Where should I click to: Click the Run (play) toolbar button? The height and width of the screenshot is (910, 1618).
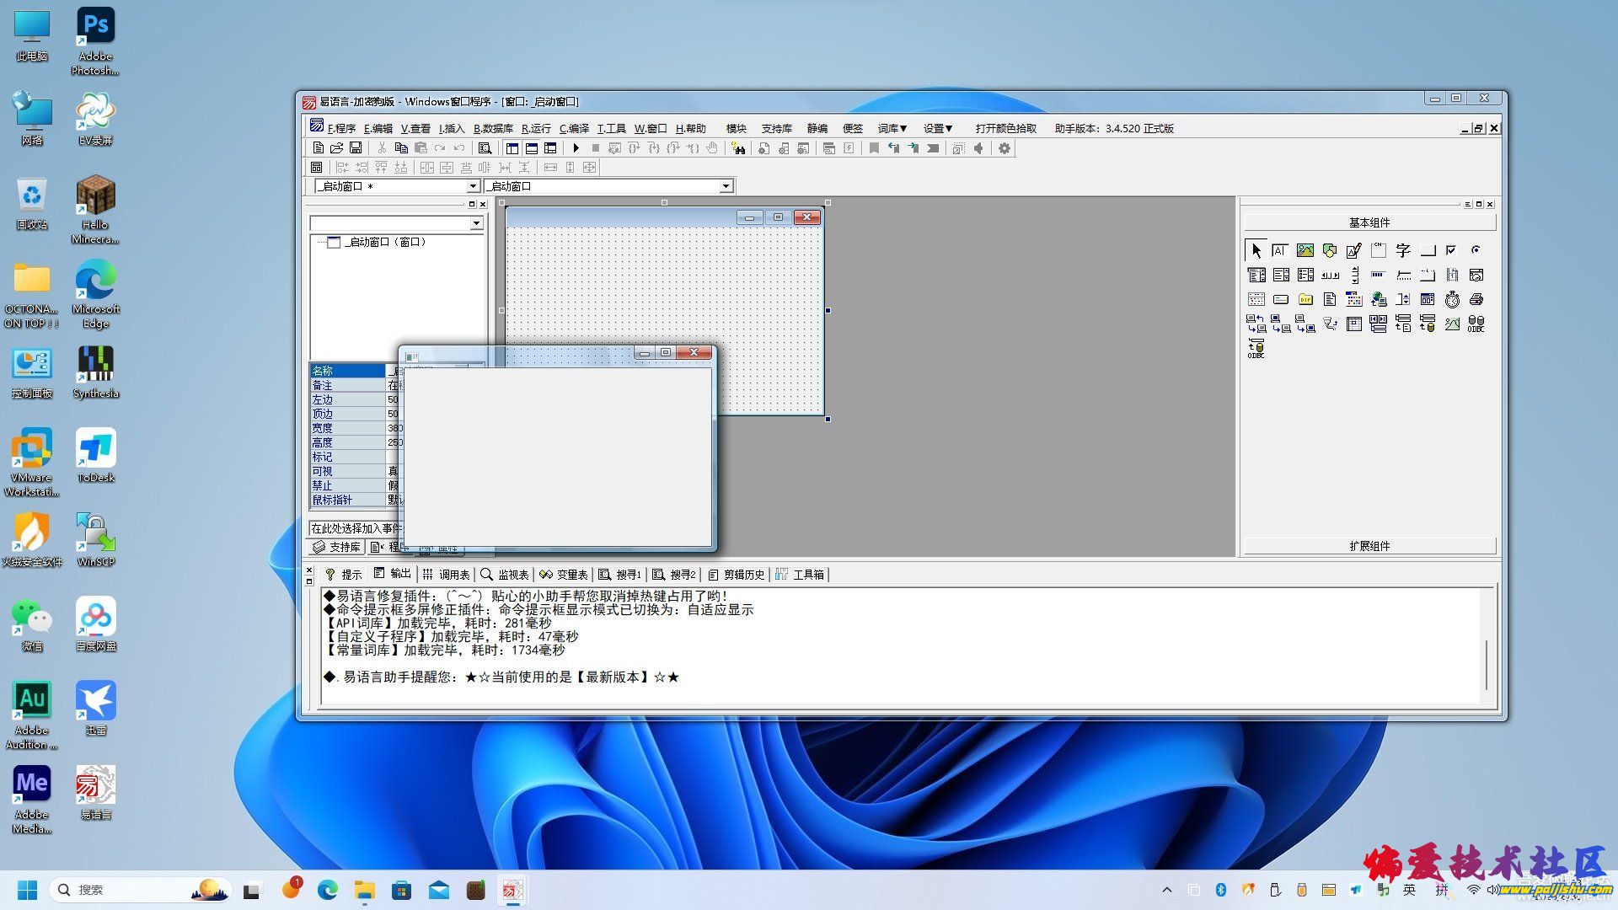click(x=576, y=148)
